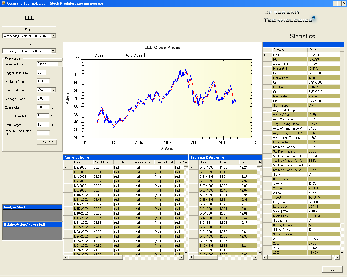This screenshot has width=347, height=277.
Task: Sort Statistics by Statistic column header
Action: (x=290, y=50)
